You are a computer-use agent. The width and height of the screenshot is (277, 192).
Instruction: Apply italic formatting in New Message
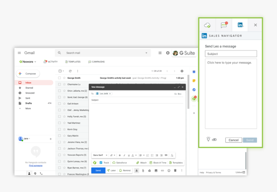124,155
